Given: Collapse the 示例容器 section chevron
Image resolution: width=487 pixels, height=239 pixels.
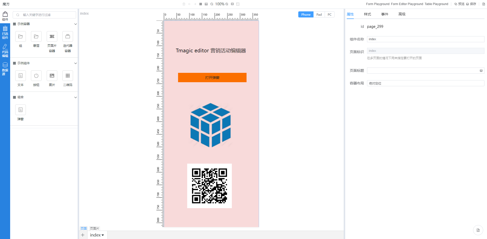Looking at the screenshot, I should [75, 24].
